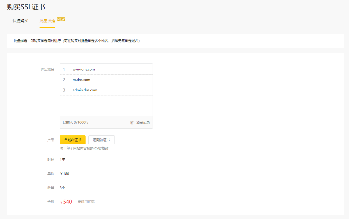349x219 pixels.
Task: Click the NEW badge beside 批量绑定
Action: point(61,19)
